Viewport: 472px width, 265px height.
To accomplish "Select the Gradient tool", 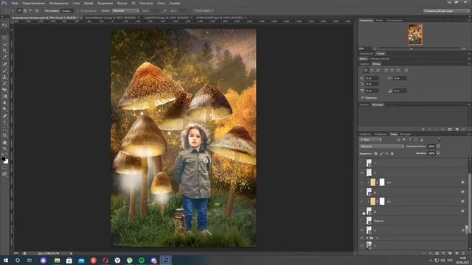I will [x=4, y=96].
